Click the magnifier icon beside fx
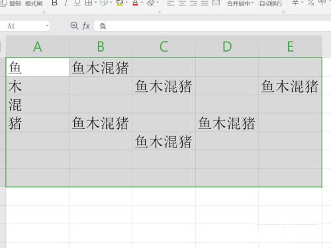The height and width of the screenshot is (248, 331). [x=74, y=26]
